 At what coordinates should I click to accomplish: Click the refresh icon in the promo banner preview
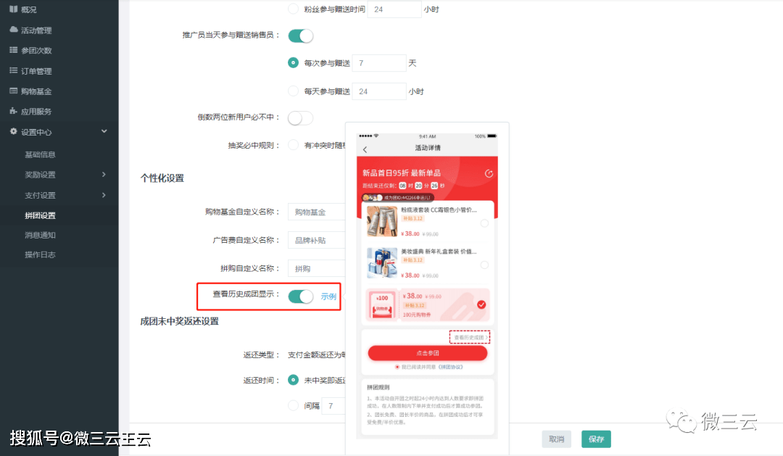click(489, 173)
